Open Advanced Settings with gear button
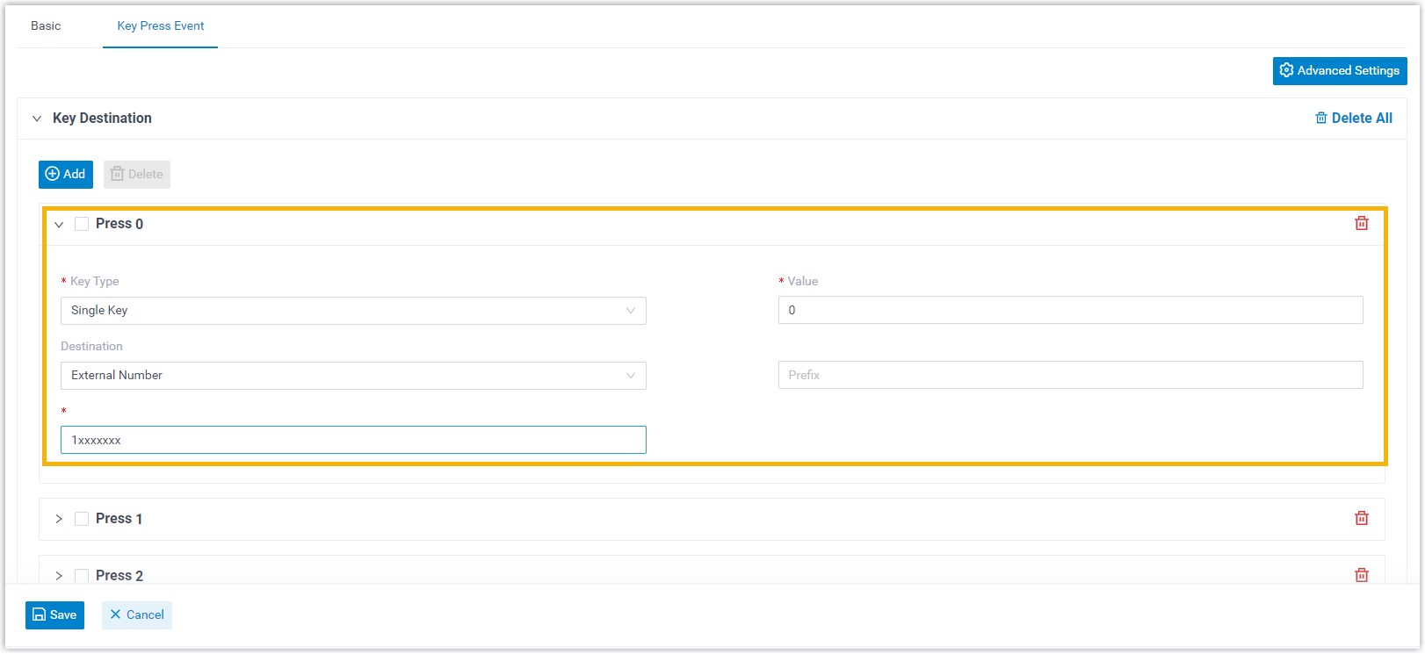The width and height of the screenshot is (1425, 654). 1339,71
